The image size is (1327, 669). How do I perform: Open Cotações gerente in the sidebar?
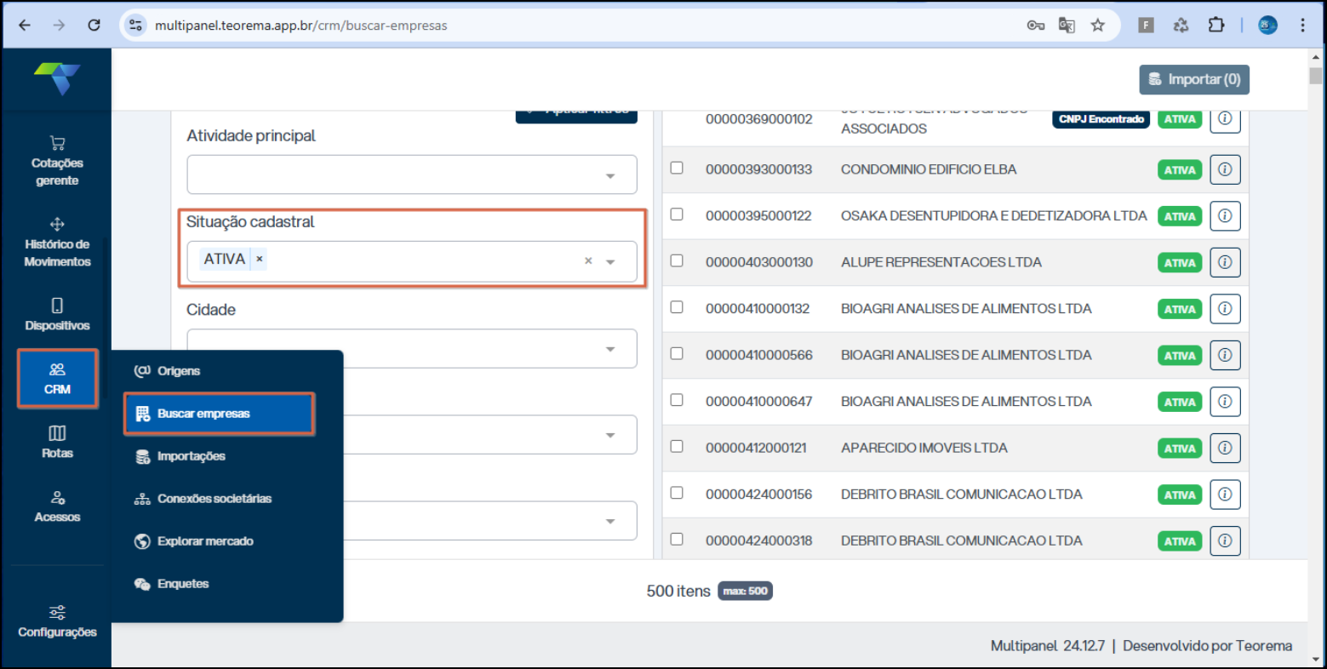point(57,161)
